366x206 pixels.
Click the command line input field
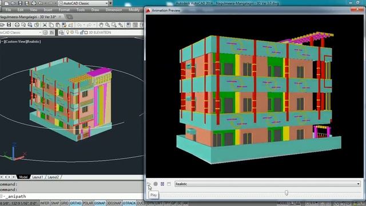click(x=71, y=196)
